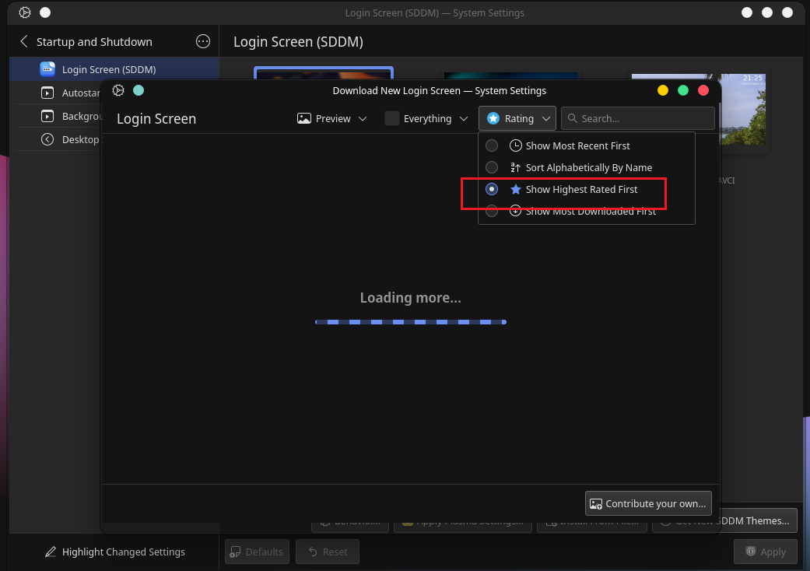The height and width of the screenshot is (571, 810).
Task: Click the clock icon of Most Recent First
Action: click(515, 145)
